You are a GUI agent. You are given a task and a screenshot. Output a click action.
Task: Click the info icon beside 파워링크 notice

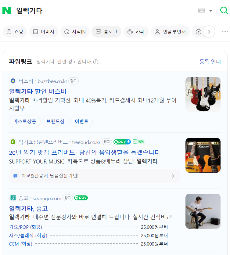click(96, 62)
